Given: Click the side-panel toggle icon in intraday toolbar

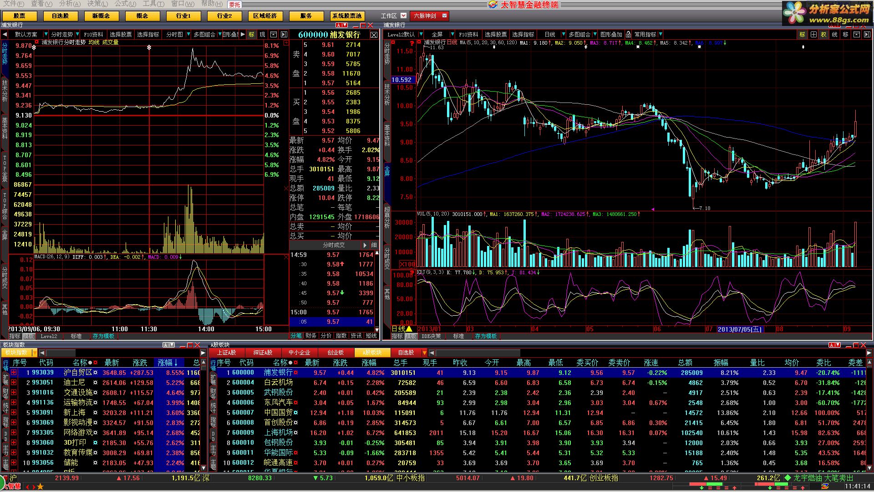Looking at the screenshot, I should point(284,35).
